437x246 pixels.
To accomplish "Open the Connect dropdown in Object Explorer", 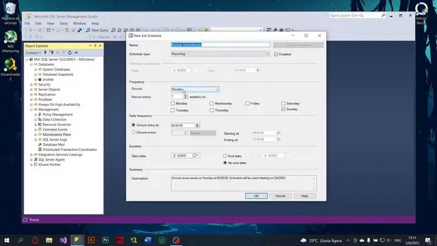I will pyautogui.click(x=33, y=53).
